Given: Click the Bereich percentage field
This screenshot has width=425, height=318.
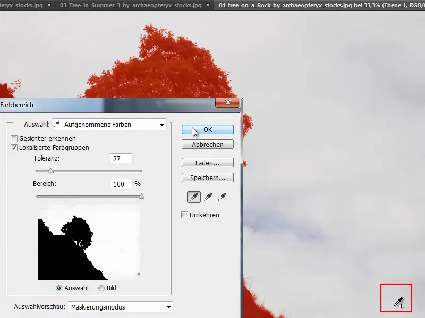Looking at the screenshot, I should tap(121, 184).
